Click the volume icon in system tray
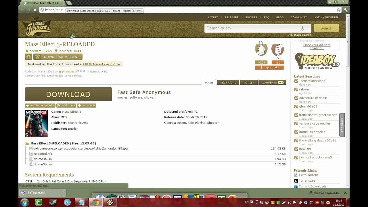Viewport: 368px width, 207px height. (289, 202)
